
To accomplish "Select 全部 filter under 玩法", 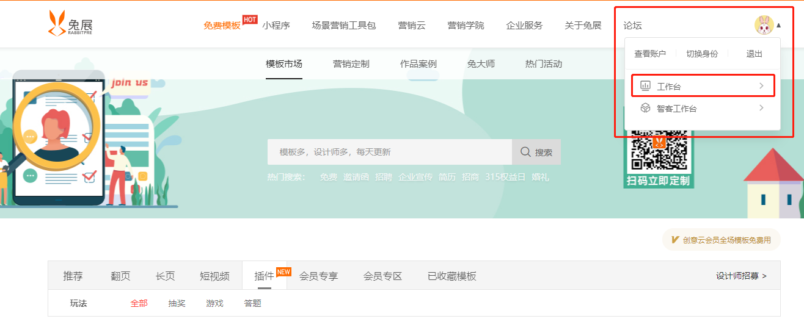I will pos(139,303).
